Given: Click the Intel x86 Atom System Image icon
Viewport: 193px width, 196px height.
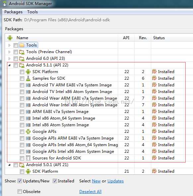Looking at the screenshot, I should coord(28,125).
